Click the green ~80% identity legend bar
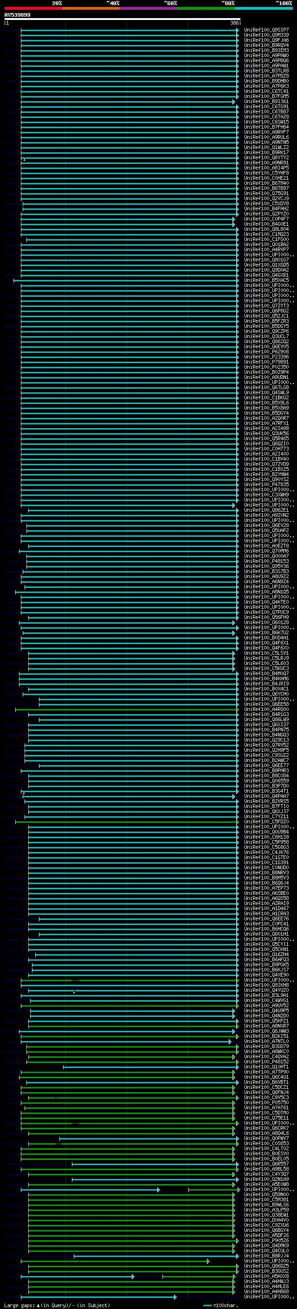Screen dimensions: 297x1309 coord(206,8)
